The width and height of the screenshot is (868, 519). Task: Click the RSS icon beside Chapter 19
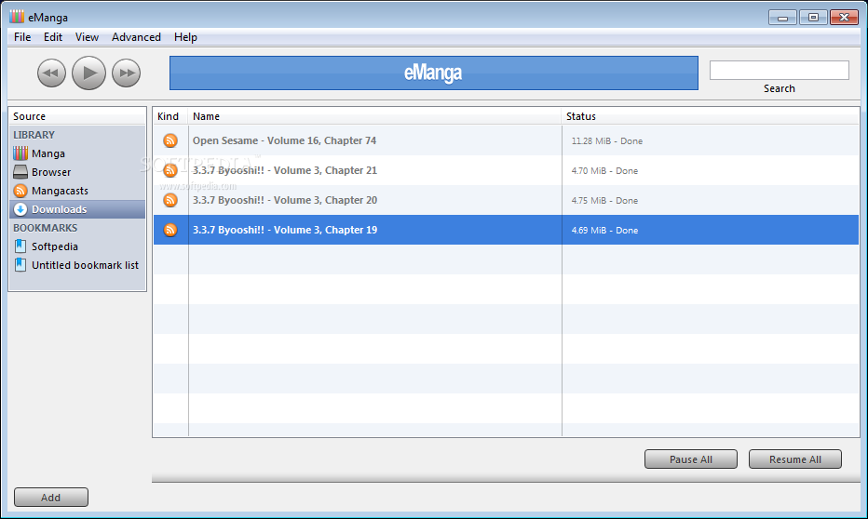point(170,230)
